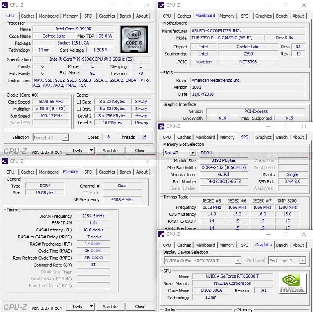
Task: Click the GPU Code Name value 'TU102-300A'
Action: [x=210, y=290]
